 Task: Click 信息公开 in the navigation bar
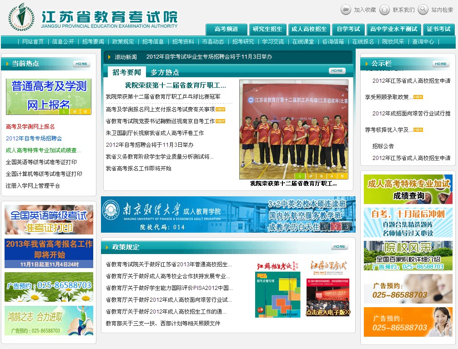(x=63, y=42)
